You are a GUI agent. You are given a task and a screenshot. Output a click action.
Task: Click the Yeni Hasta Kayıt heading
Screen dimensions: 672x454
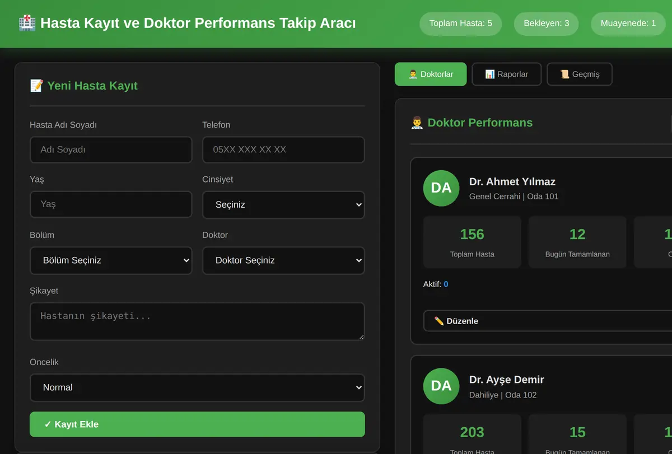(x=92, y=86)
